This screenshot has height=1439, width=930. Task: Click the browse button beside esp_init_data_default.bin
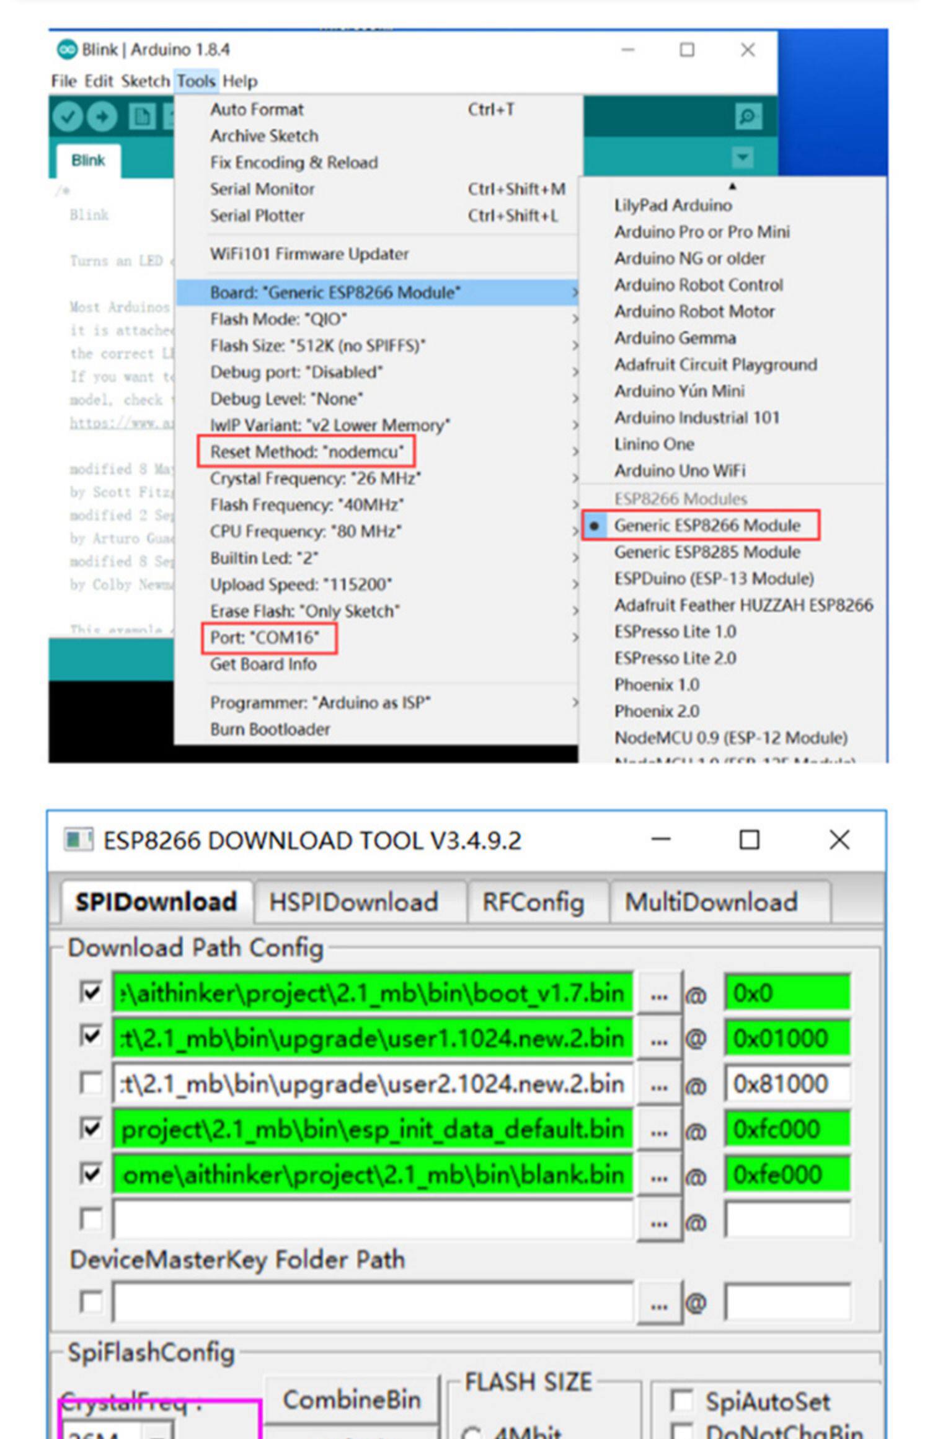click(x=659, y=1129)
